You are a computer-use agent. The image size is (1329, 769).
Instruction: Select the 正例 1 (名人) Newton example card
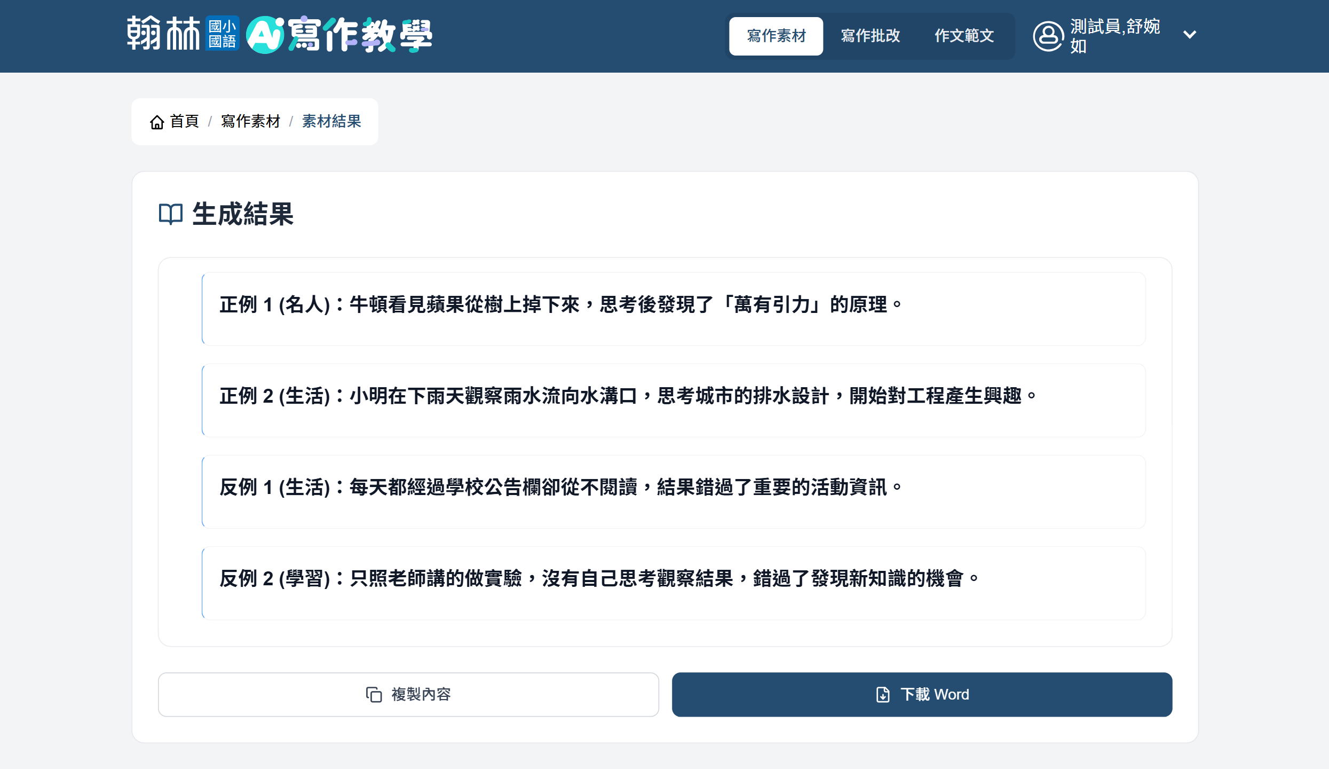[673, 309]
